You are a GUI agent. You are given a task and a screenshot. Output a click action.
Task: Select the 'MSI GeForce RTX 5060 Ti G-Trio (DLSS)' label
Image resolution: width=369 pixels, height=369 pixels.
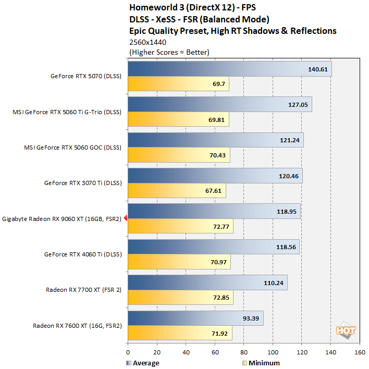pos(67,112)
